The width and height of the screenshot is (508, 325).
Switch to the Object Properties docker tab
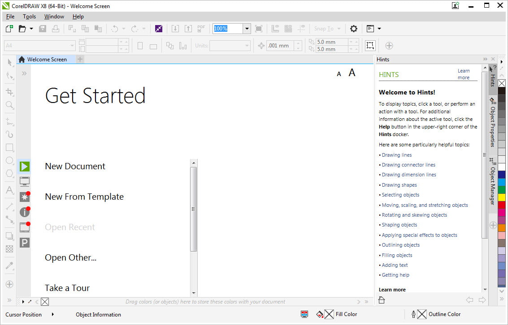coord(492,123)
